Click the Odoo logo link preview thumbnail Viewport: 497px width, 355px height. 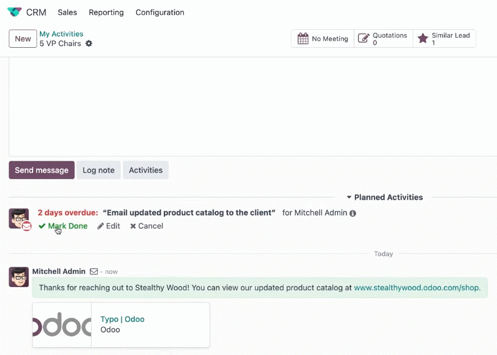(x=62, y=325)
